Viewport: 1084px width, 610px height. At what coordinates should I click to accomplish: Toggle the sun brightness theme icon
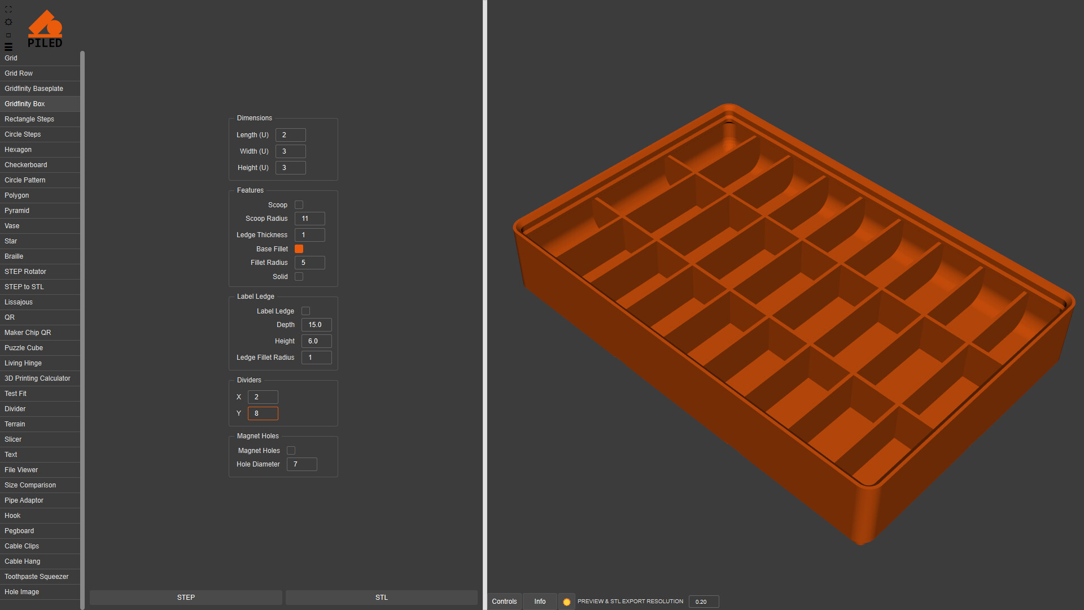(8, 22)
